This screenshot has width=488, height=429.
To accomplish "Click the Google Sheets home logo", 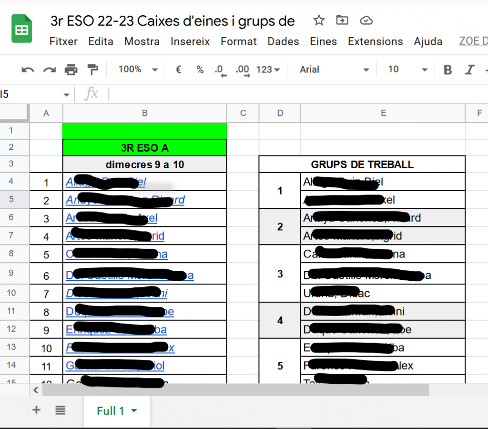I will click(x=21, y=29).
